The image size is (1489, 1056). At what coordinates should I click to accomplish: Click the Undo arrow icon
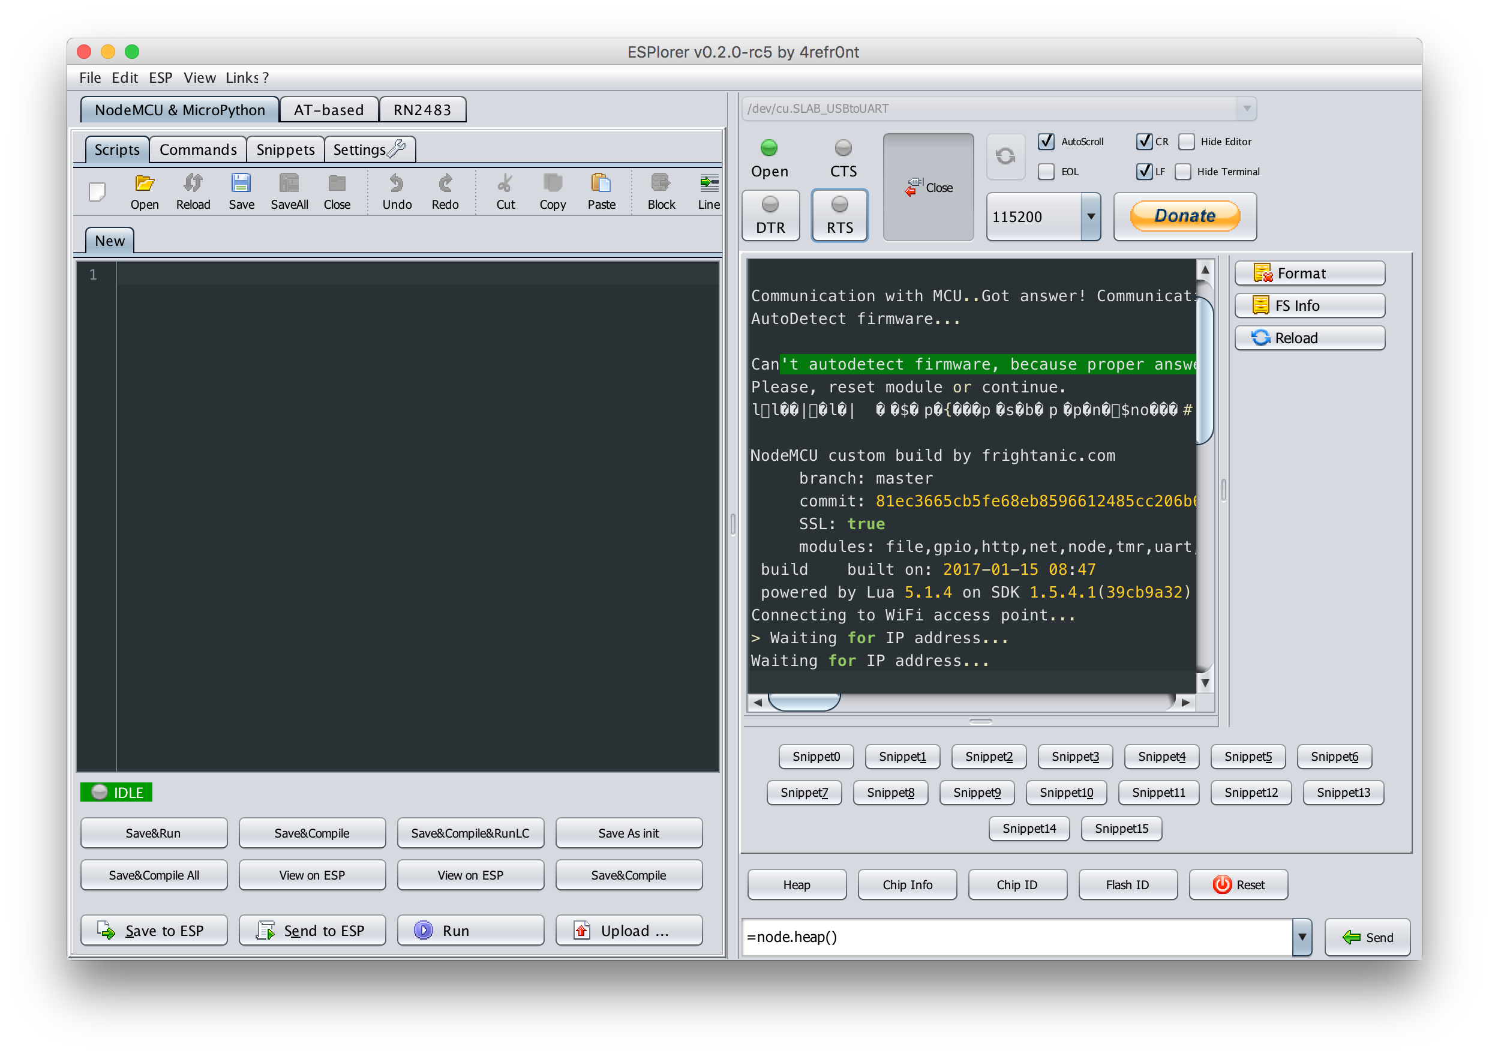(x=397, y=184)
